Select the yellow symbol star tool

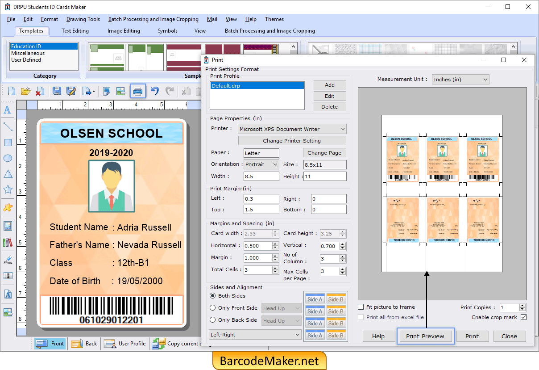pos(8,207)
